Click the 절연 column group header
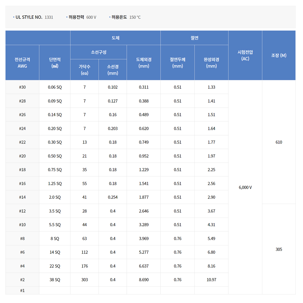This screenshot has width=303, height=303. [x=194, y=38]
